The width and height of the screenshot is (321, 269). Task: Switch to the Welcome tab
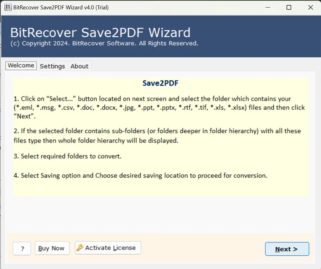point(21,65)
